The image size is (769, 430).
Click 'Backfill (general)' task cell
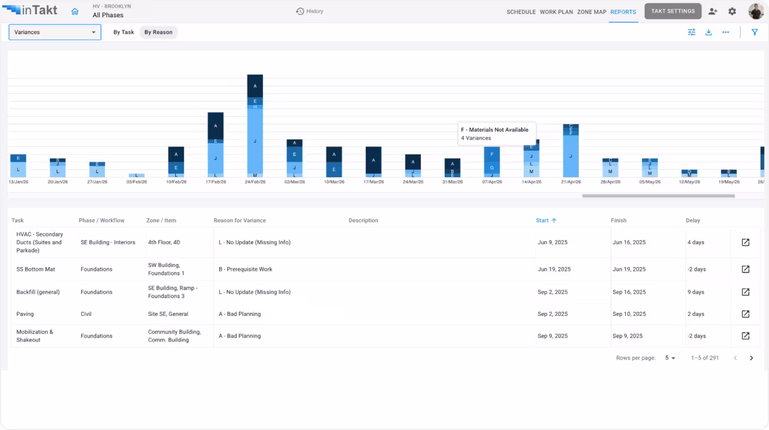[x=38, y=292]
